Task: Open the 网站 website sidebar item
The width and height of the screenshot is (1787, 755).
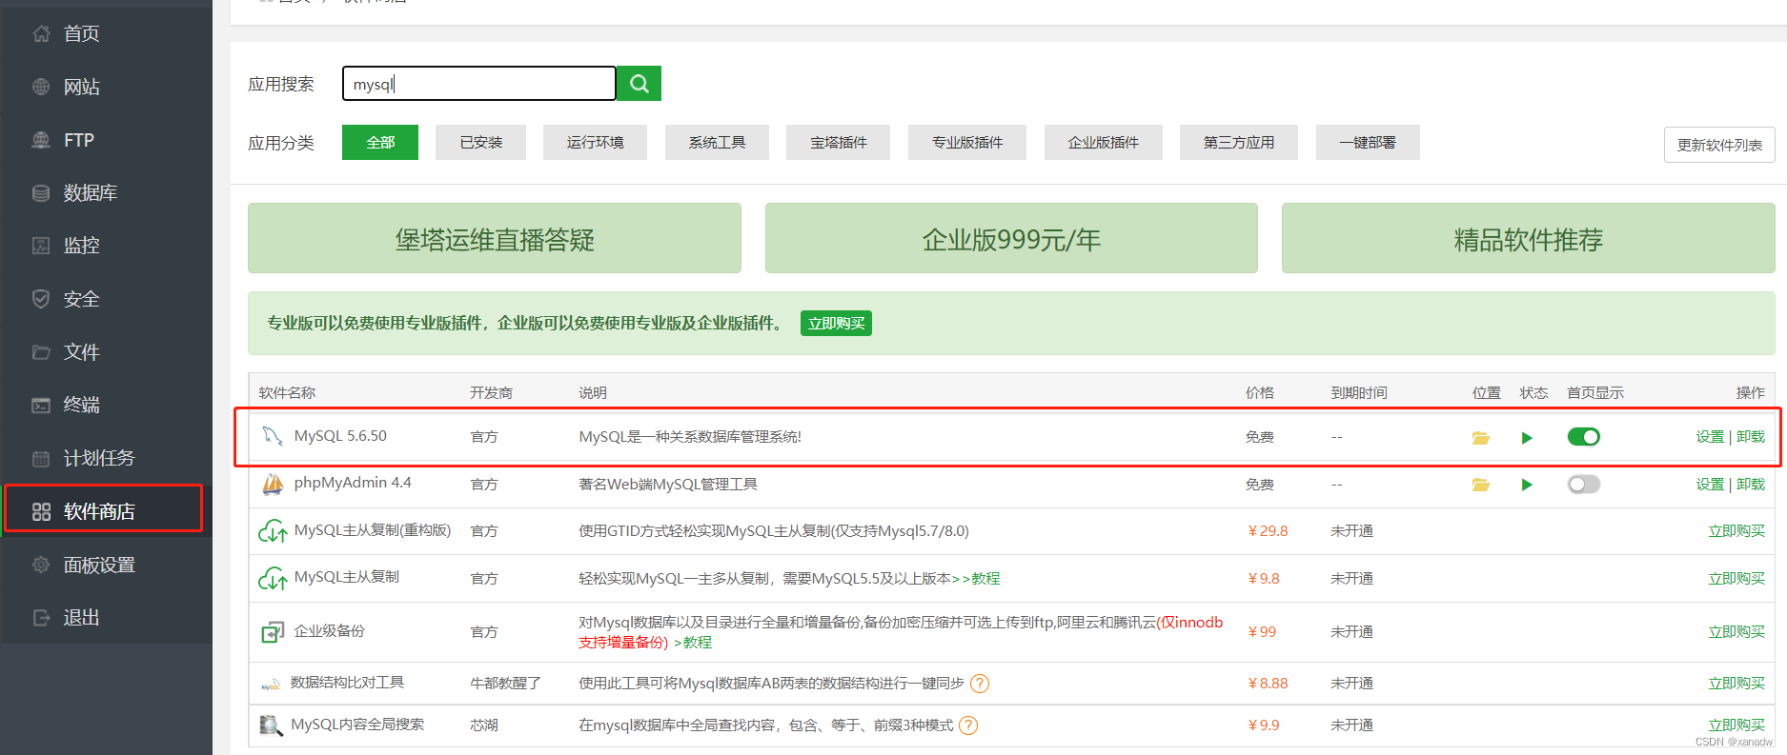Action: 106,87
